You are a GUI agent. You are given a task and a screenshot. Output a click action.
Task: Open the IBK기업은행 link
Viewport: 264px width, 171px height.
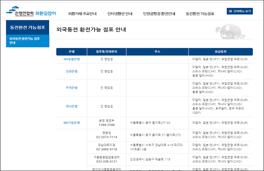(71, 123)
